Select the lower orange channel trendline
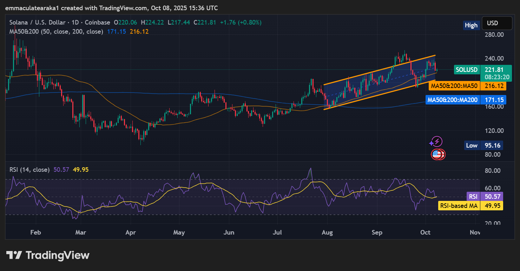Screen dimensions: 520x271 coord(379,95)
